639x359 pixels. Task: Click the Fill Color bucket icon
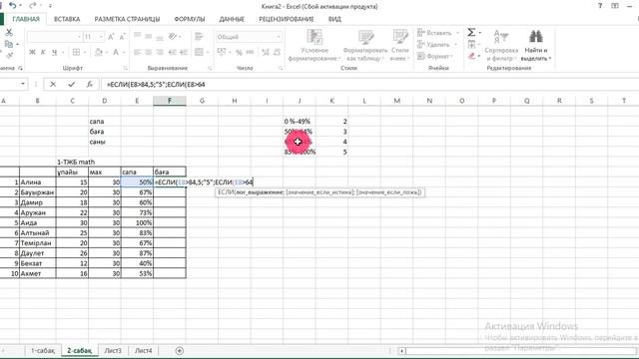(98, 52)
